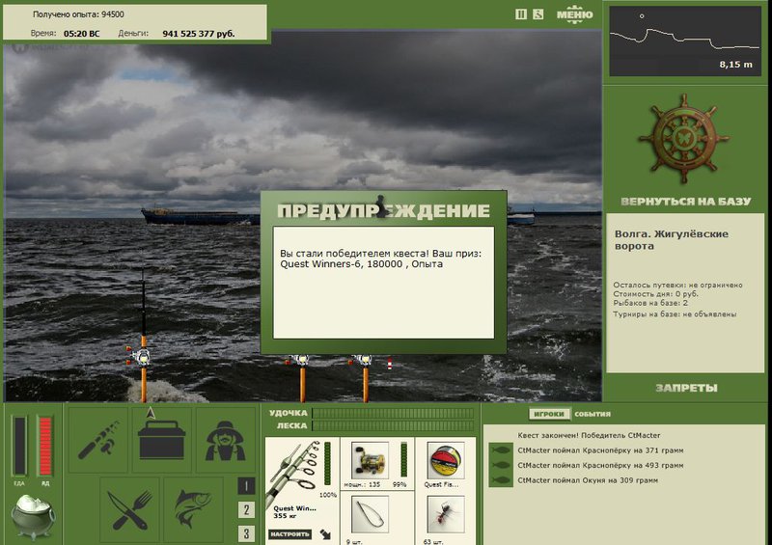Click 'Рыбаков на базе: 2' text

(x=650, y=303)
